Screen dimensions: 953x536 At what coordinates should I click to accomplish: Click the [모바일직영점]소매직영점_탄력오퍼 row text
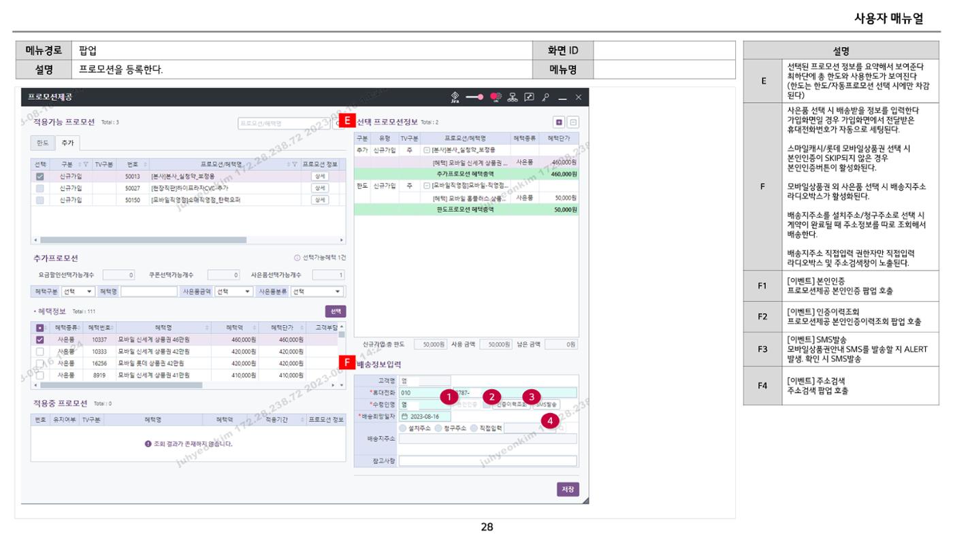[195, 200]
